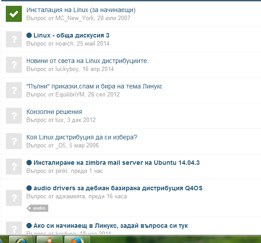The image size is (261, 243).
Task: Click question icon beside 'Новини от света' topic
Action: coord(14,65)
